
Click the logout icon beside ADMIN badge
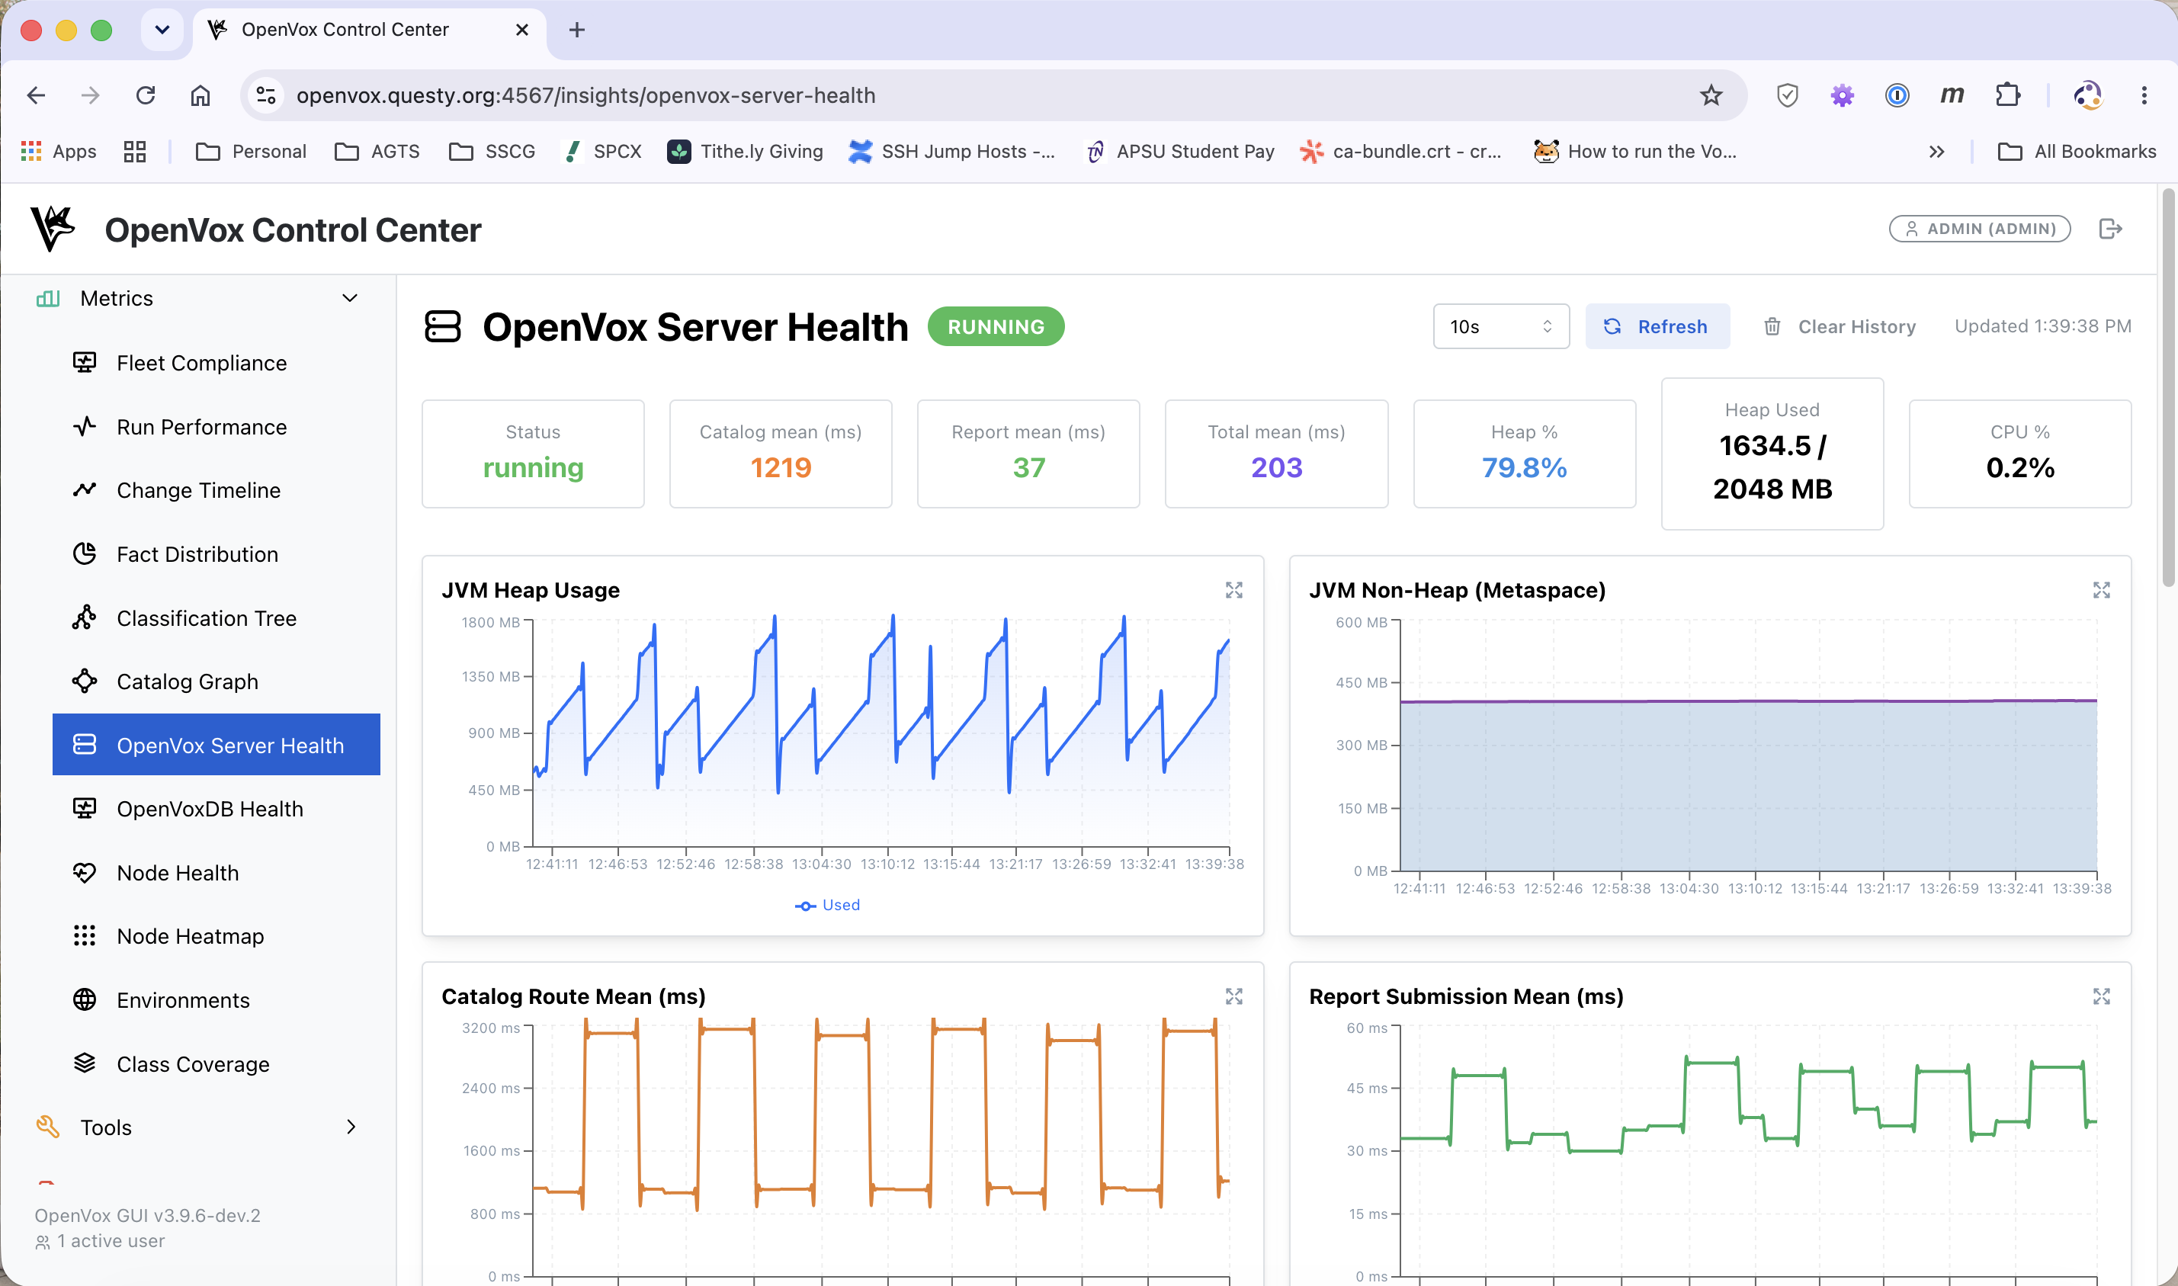[2110, 229]
